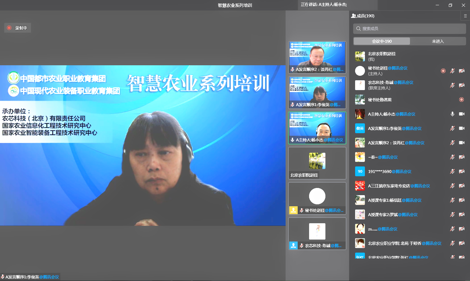Click microphone icon for A主持人:杨永杰
Viewport: 470px width, 281px height.
452,114
